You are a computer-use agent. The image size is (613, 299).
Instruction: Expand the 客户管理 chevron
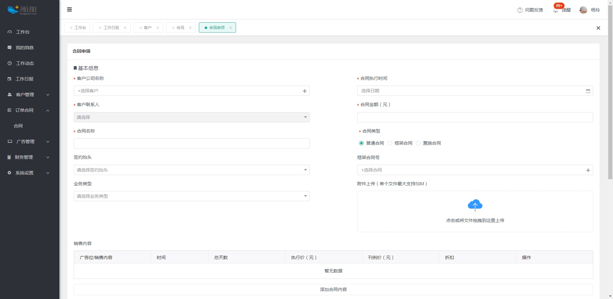[x=48, y=95]
